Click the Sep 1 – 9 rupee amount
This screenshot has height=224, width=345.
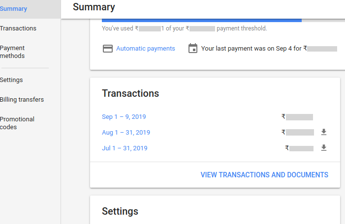(297, 117)
